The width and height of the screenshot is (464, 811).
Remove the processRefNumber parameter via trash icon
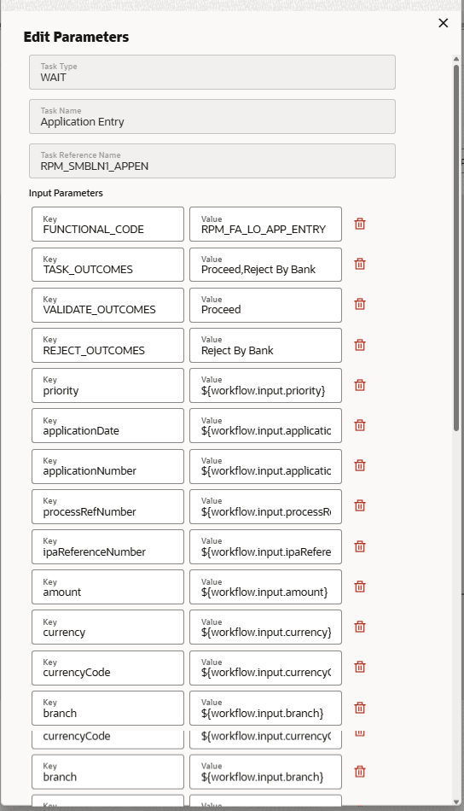(360, 506)
